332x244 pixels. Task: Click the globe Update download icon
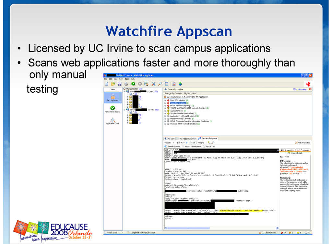180,84
